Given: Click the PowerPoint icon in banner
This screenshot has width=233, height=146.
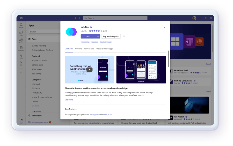Looking at the screenshot, I should [200, 42].
